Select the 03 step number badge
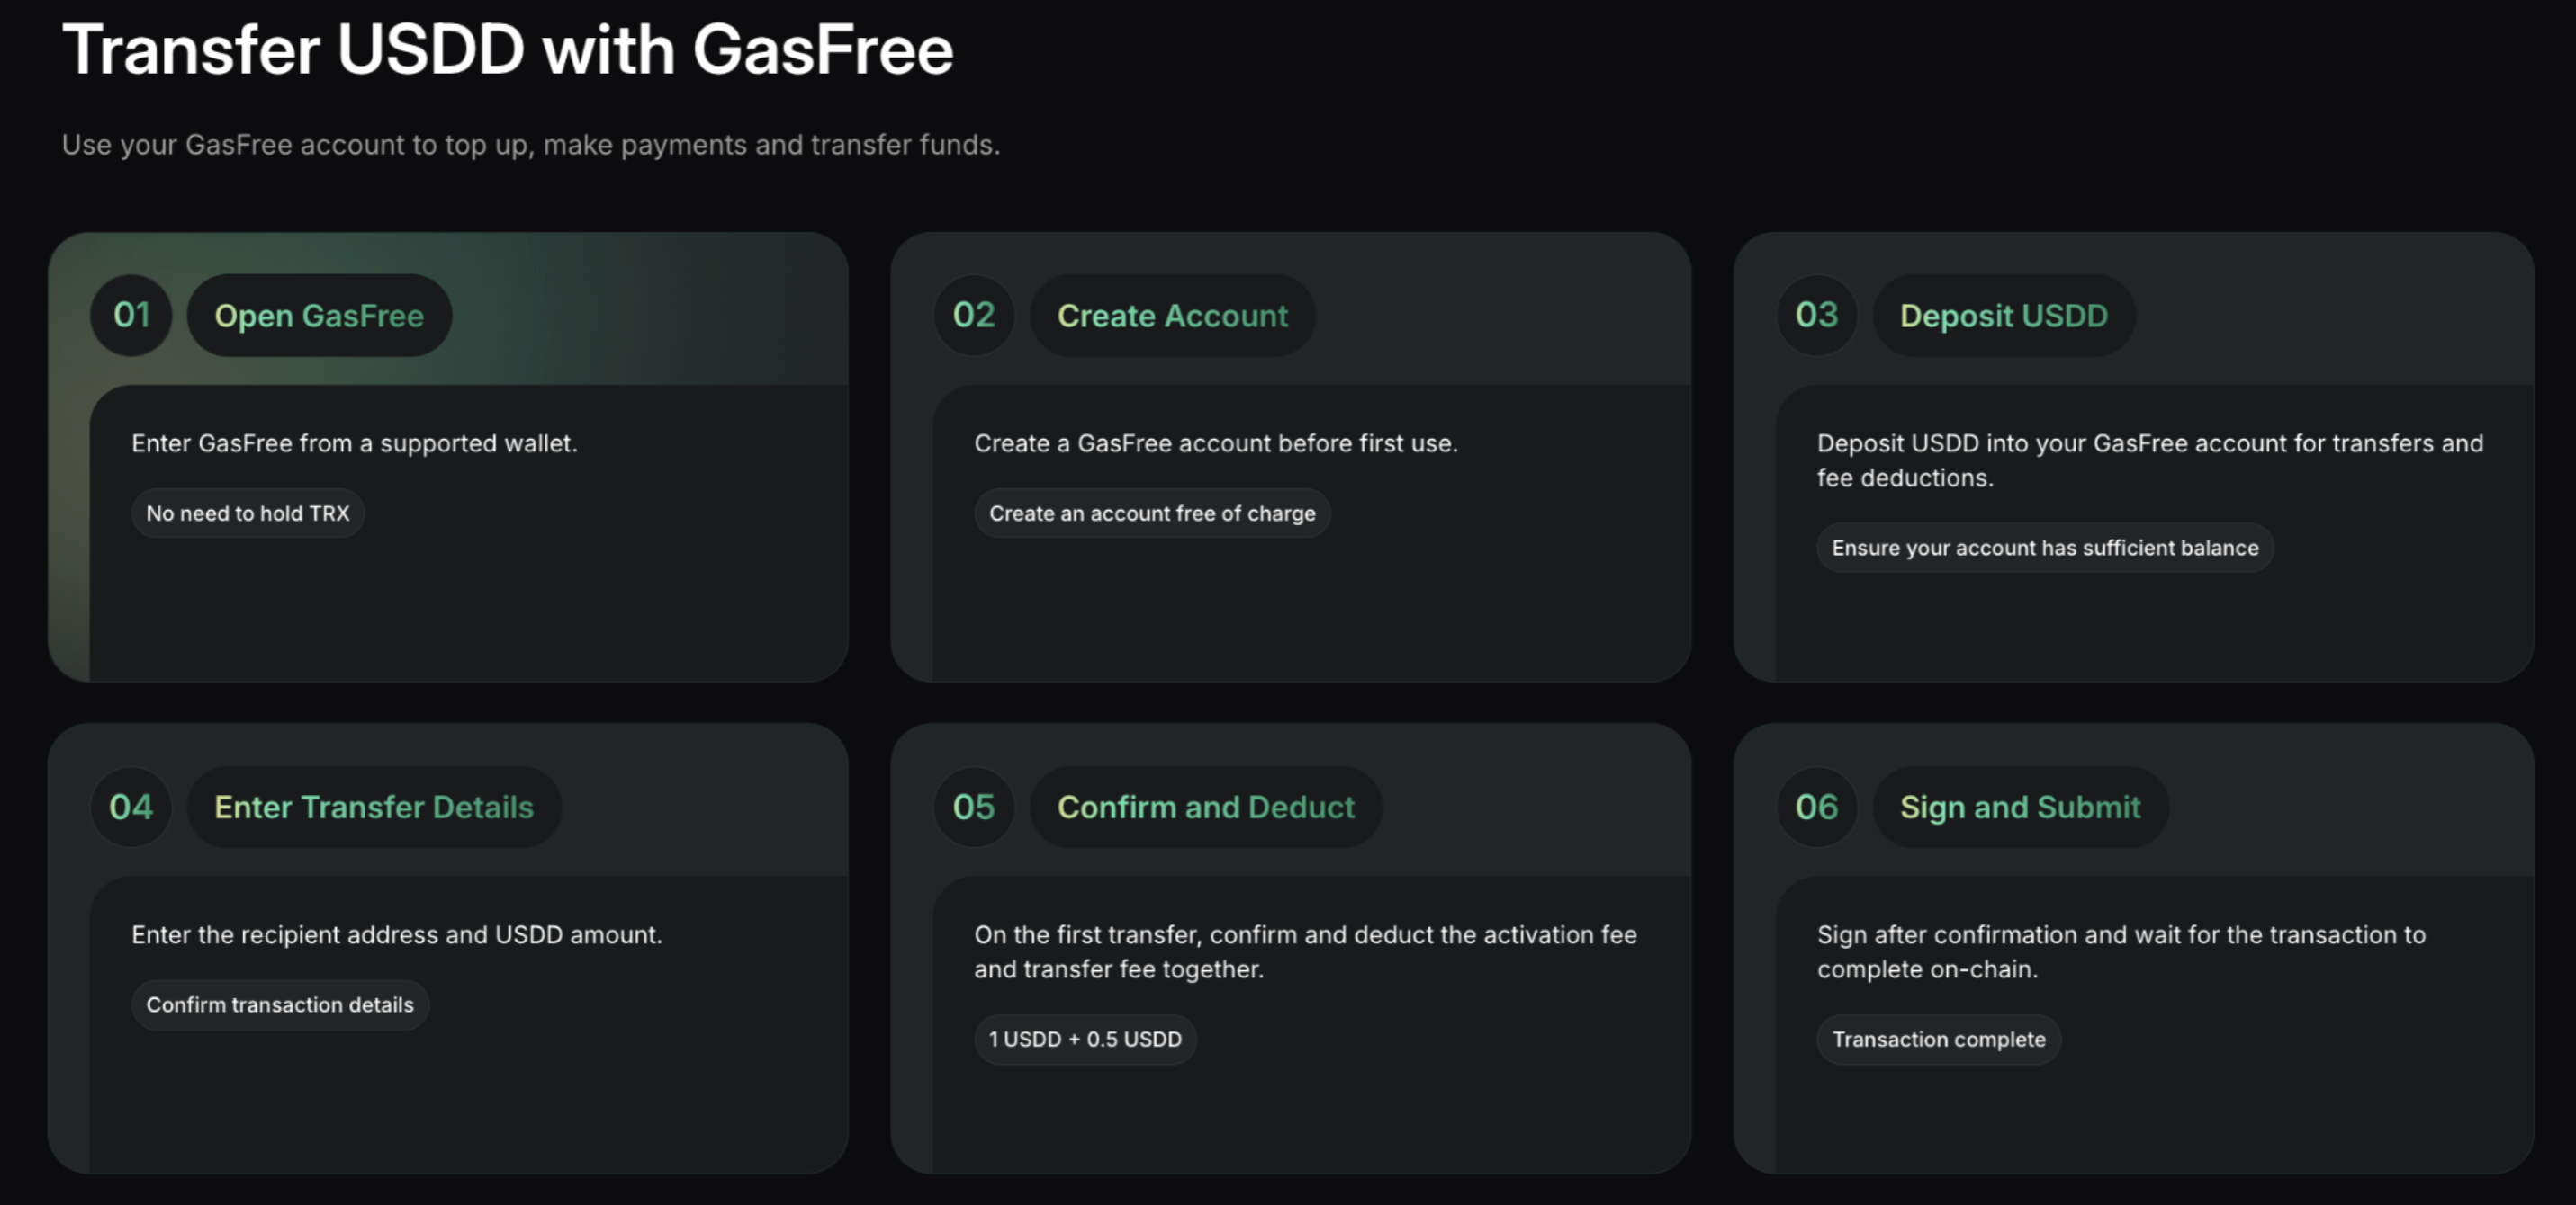Image resolution: width=2576 pixels, height=1205 pixels. (x=1817, y=316)
